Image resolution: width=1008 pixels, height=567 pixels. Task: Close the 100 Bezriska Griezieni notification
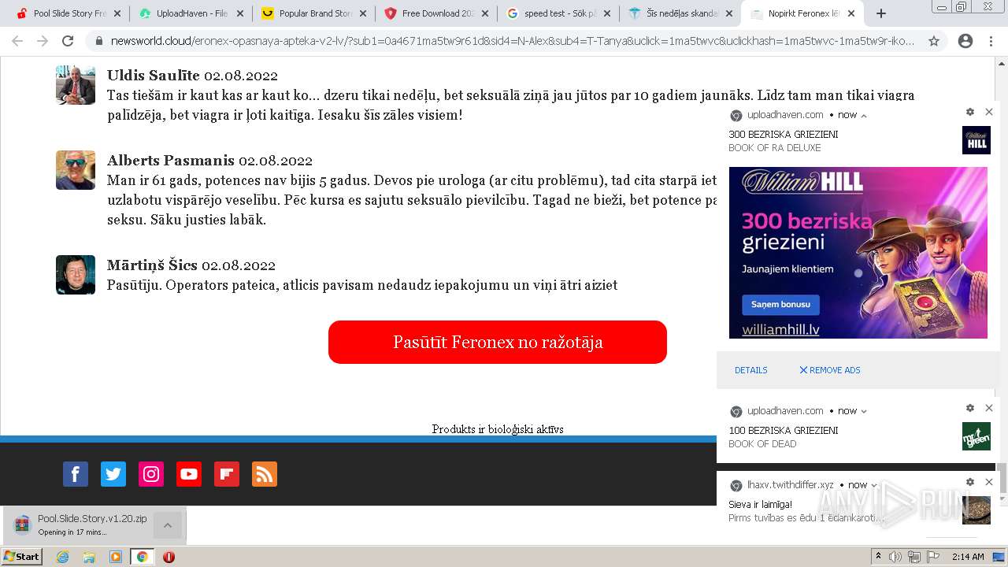(989, 408)
